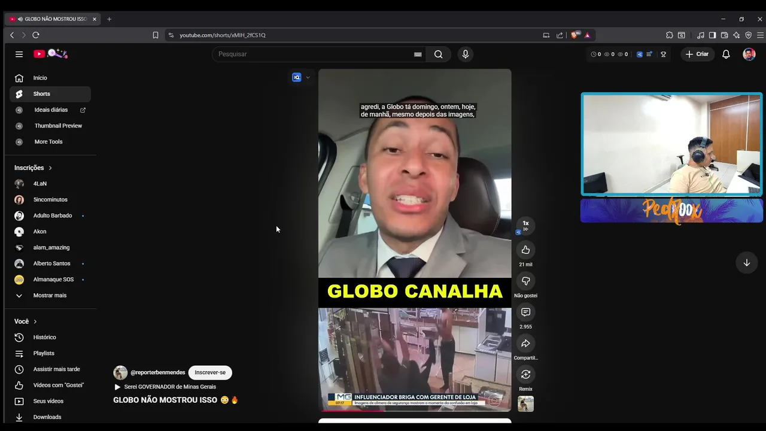766x431 pixels.
Task: Expand Mostrar mais in subscriptions
Action: (50, 295)
